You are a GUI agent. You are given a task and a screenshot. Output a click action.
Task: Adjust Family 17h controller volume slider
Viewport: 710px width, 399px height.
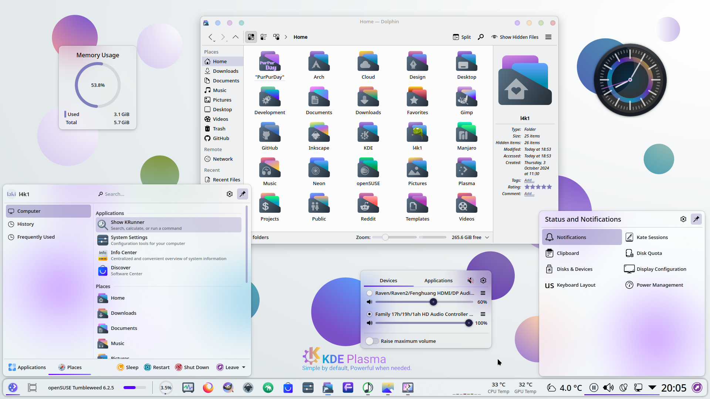[x=424, y=323]
